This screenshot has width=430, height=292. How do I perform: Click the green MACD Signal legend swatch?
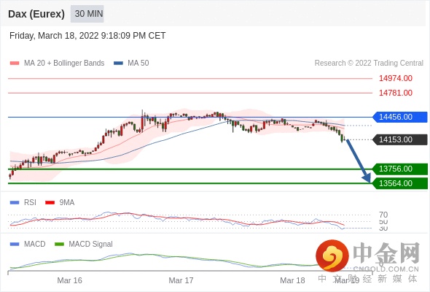tap(59, 245)
